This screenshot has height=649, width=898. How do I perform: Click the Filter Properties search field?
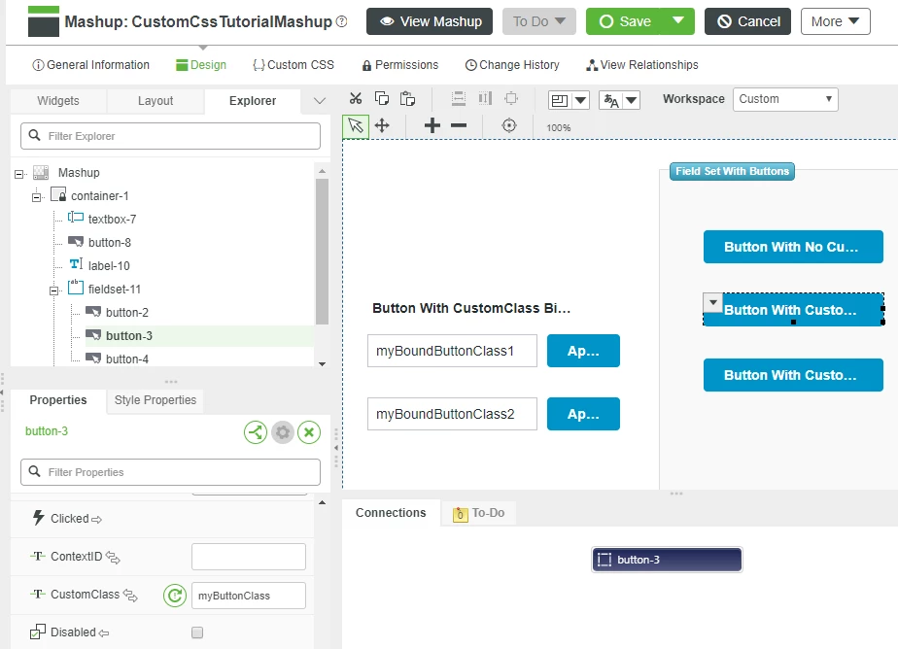(x=171, y=472)
